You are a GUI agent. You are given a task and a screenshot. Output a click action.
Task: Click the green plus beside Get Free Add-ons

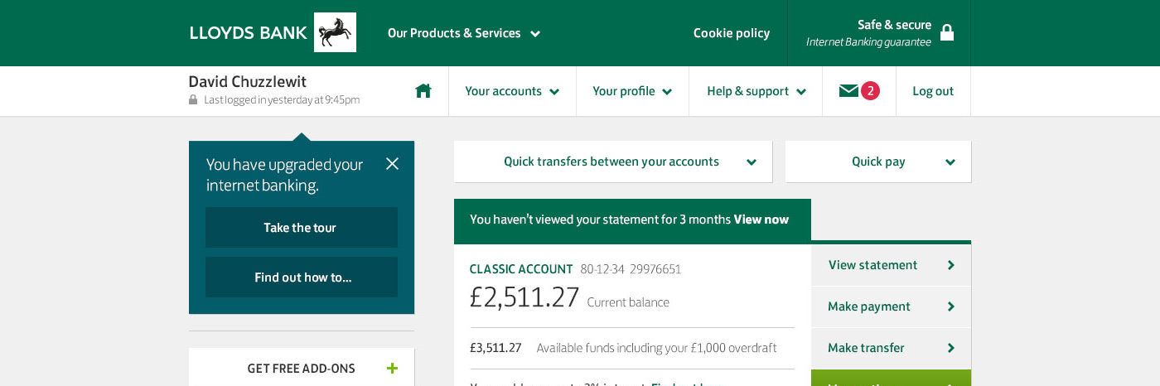click(x=392, y=369)
